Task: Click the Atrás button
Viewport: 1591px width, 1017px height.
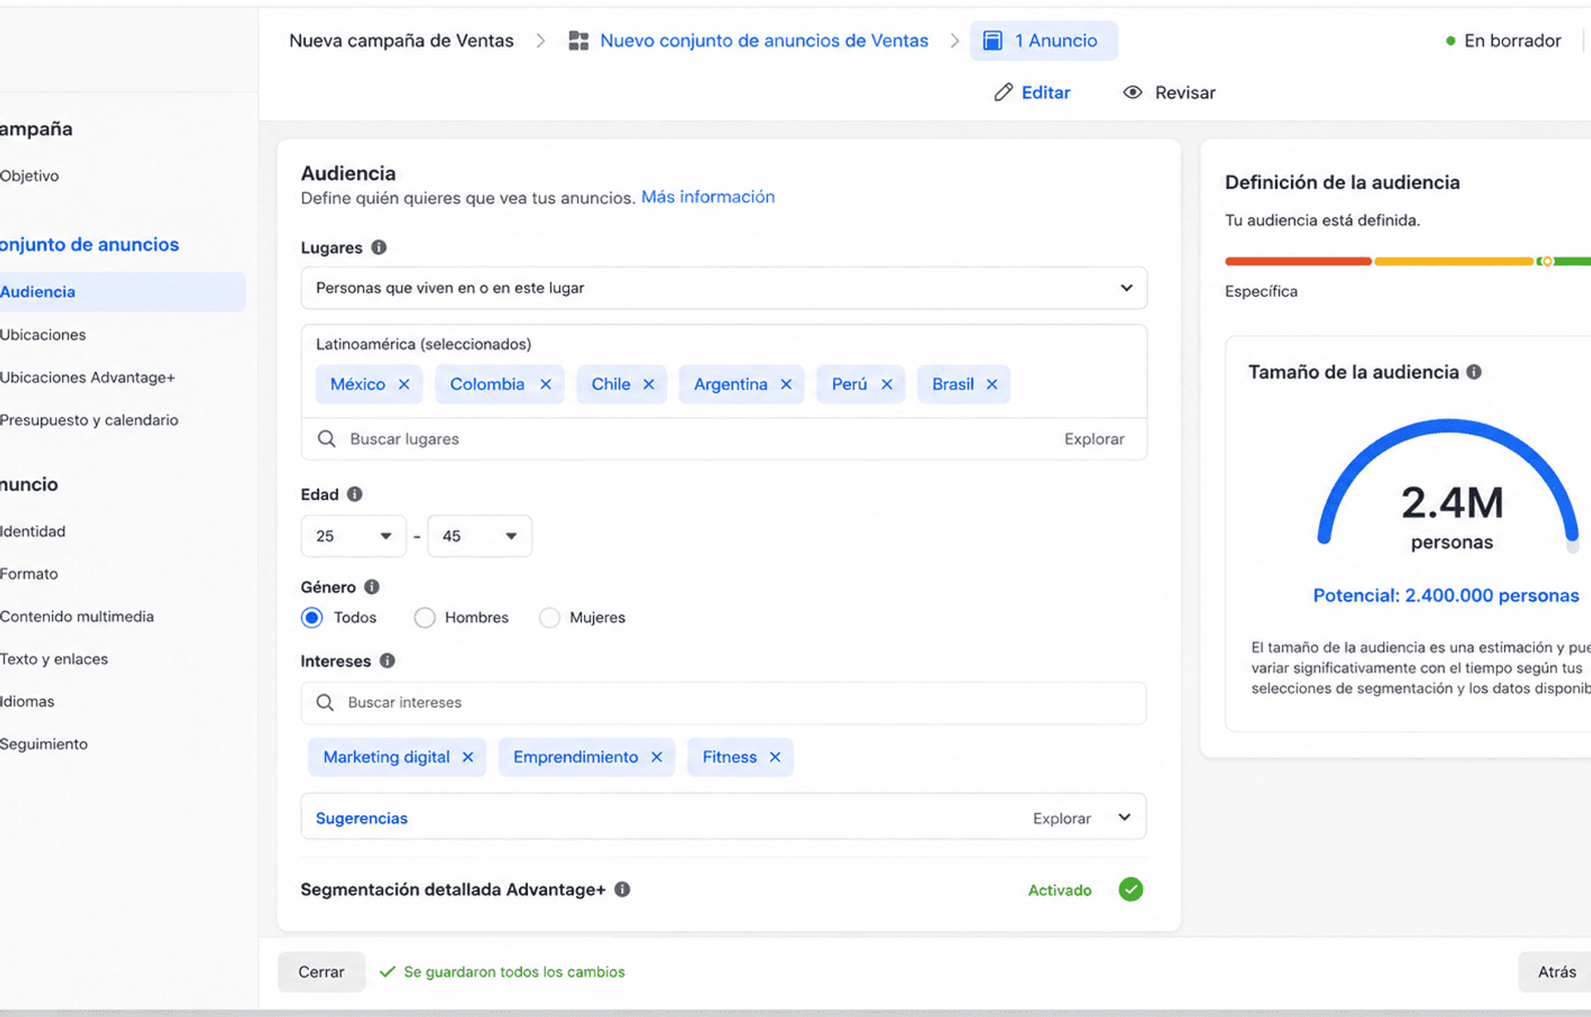Action: (x=1556, y=971)
